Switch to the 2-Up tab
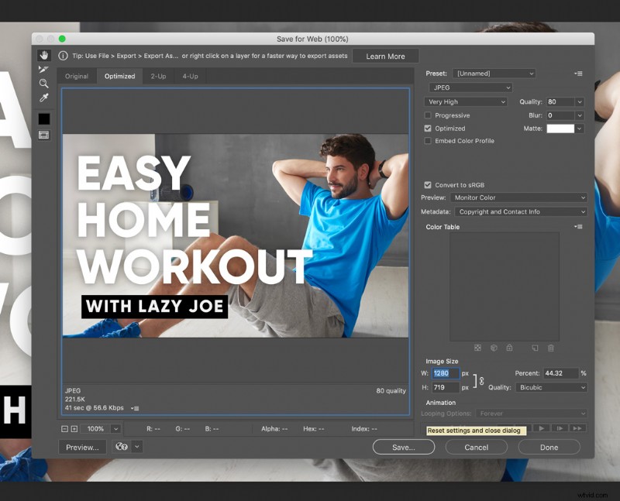620x501 pixels. click(x=158, y=76)
